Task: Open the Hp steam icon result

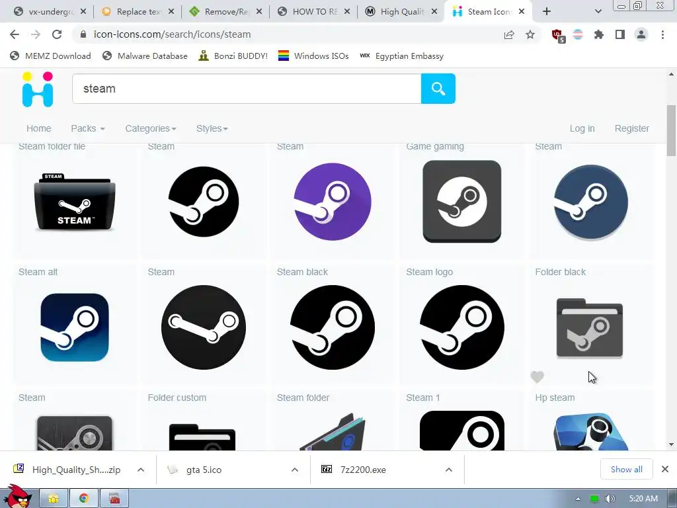Action: click(590, 432)
